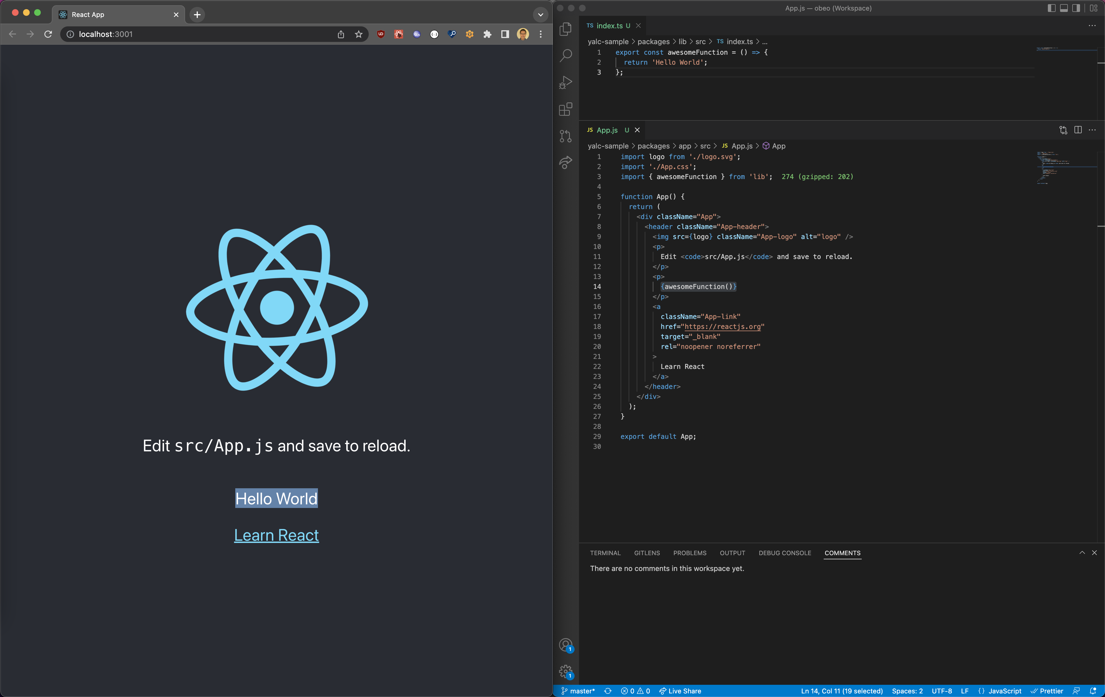
Task: Switch to the TERMINAL tab
Action: click(x=605, y=553)
